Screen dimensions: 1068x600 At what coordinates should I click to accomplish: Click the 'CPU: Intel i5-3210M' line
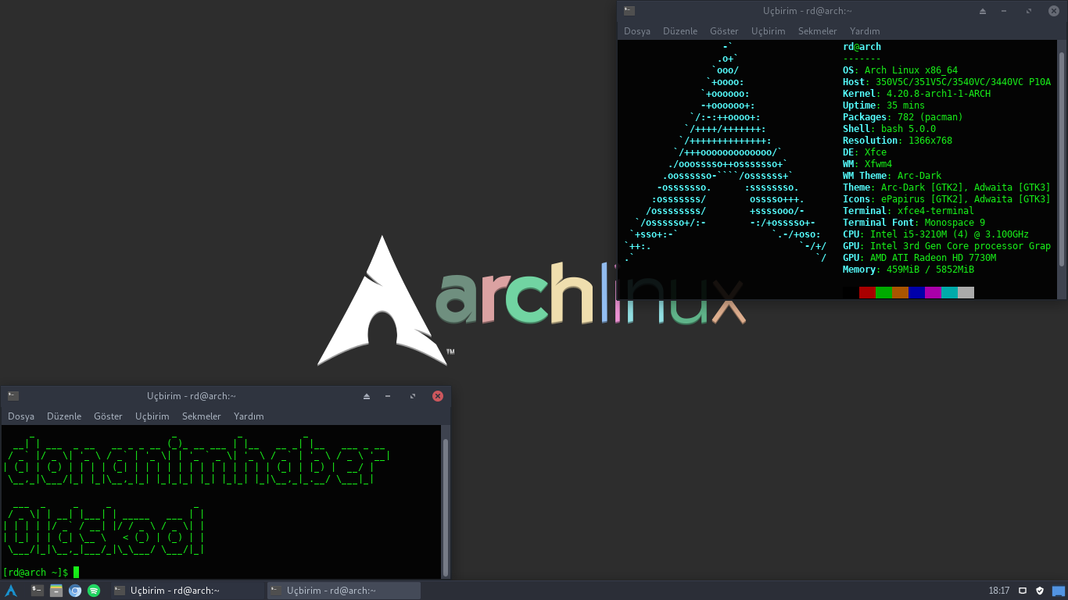click(x=936, y=234)
